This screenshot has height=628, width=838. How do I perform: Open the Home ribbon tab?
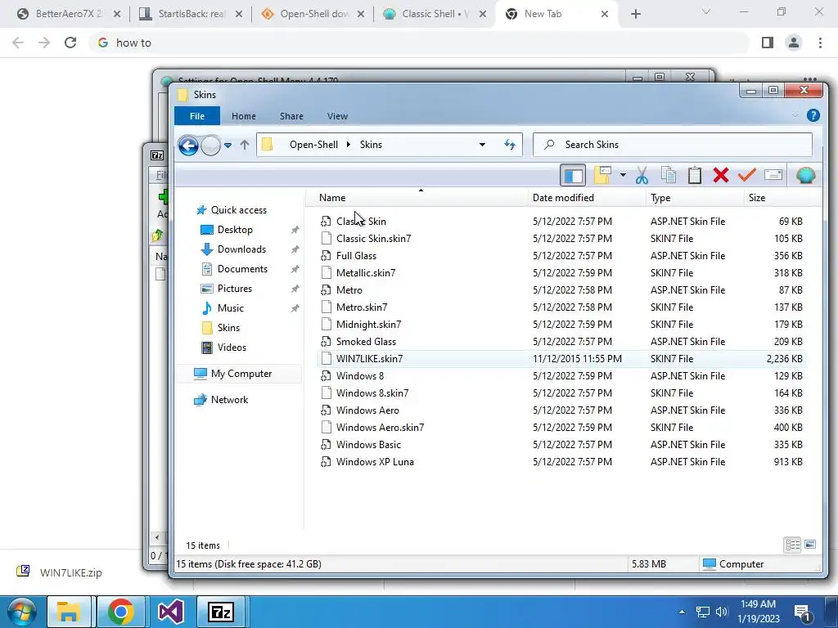pyautogui.click(x=244, y=116)
